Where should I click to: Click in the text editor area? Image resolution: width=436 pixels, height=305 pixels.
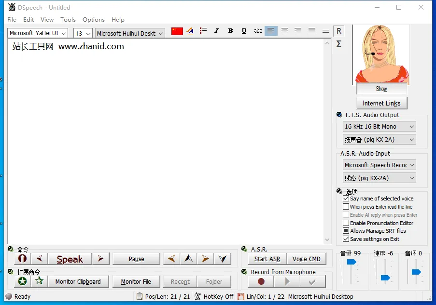[166, 142]
